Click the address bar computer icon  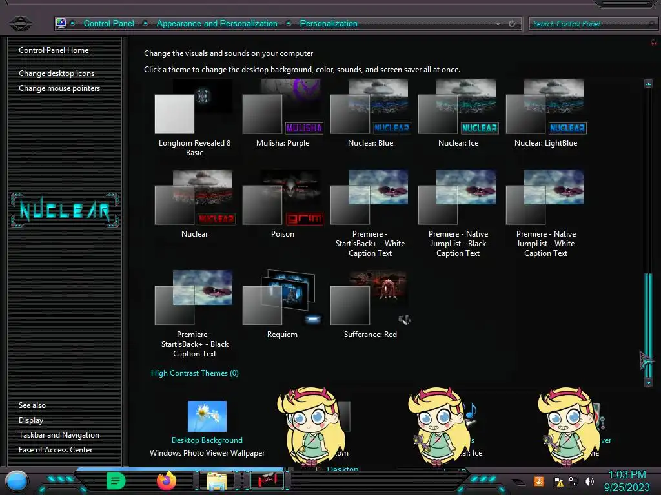61,23
